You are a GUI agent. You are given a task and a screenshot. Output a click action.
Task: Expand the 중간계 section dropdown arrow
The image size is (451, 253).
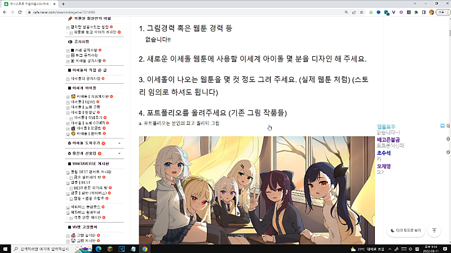[120, 153]
